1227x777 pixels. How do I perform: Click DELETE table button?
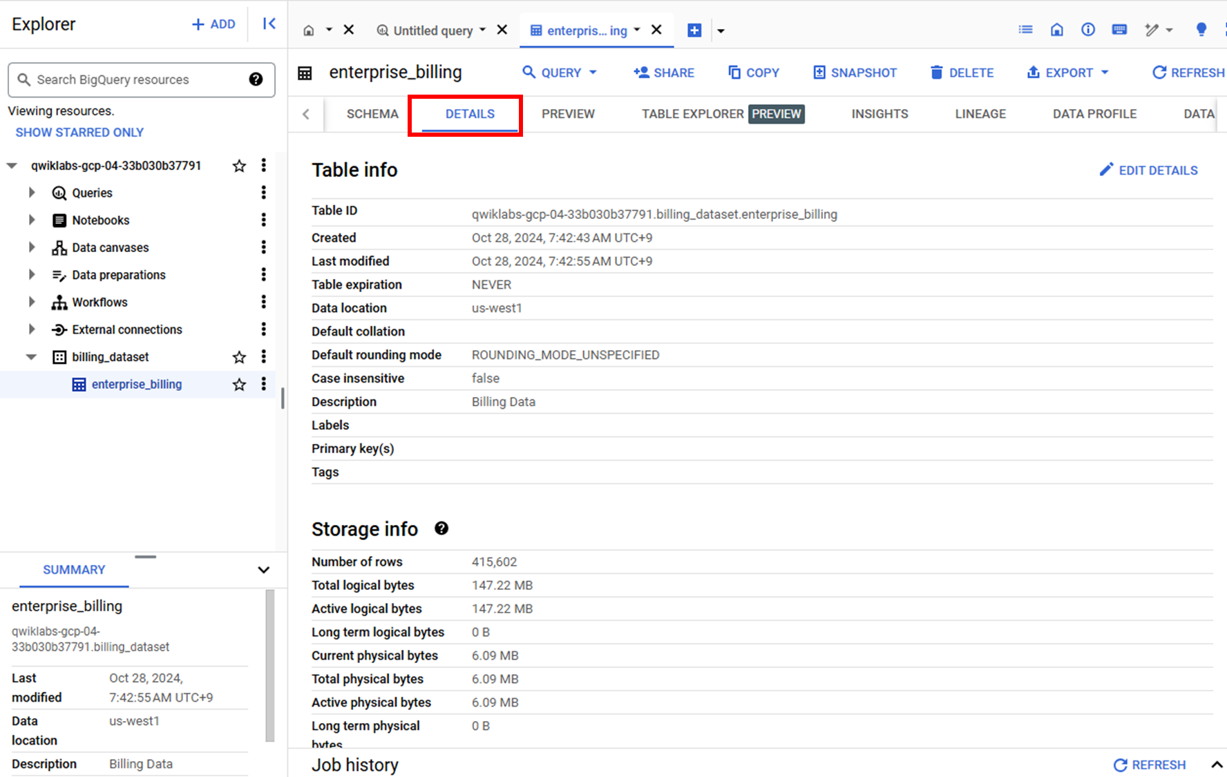(x=962, y=73)
